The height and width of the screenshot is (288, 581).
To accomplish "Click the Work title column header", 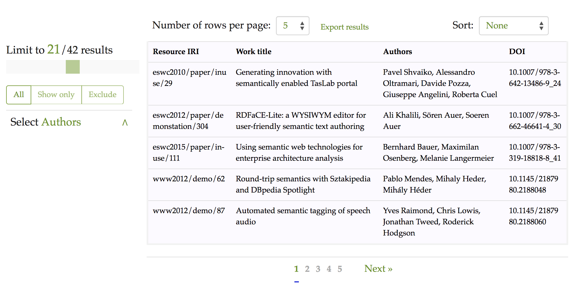I will pos(253,52).
